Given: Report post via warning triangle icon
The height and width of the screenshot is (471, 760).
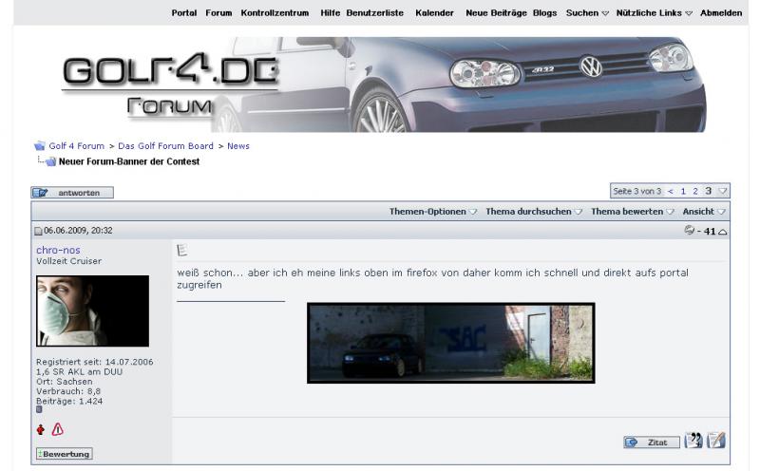Looking at the screenshot, I should (x=57, y=429).
